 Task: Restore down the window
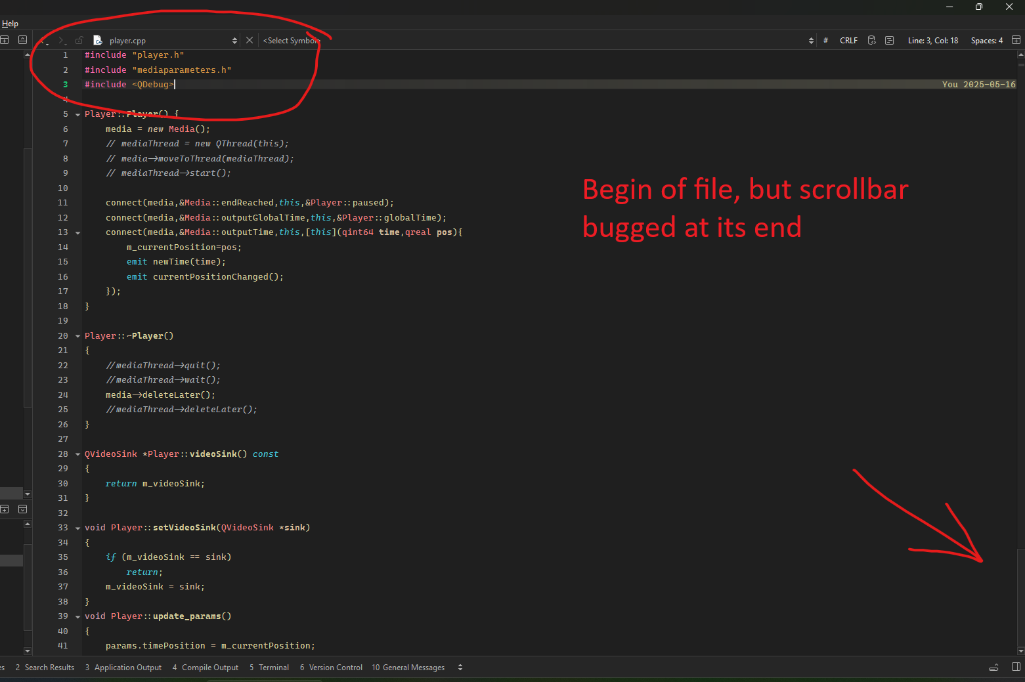[979, 7]
